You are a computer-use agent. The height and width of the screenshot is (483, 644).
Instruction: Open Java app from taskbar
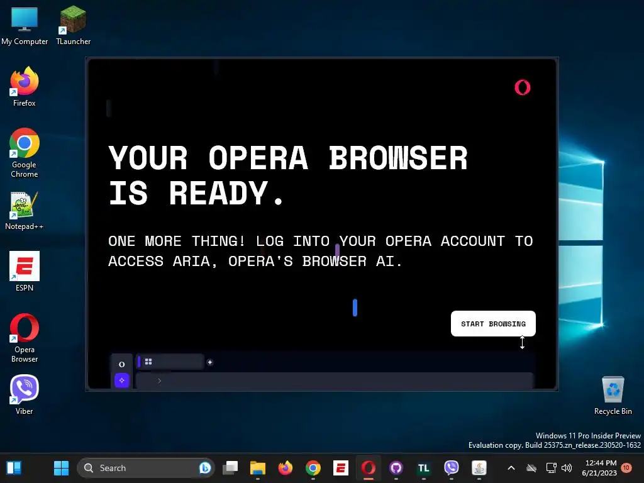tap(479, 468)
